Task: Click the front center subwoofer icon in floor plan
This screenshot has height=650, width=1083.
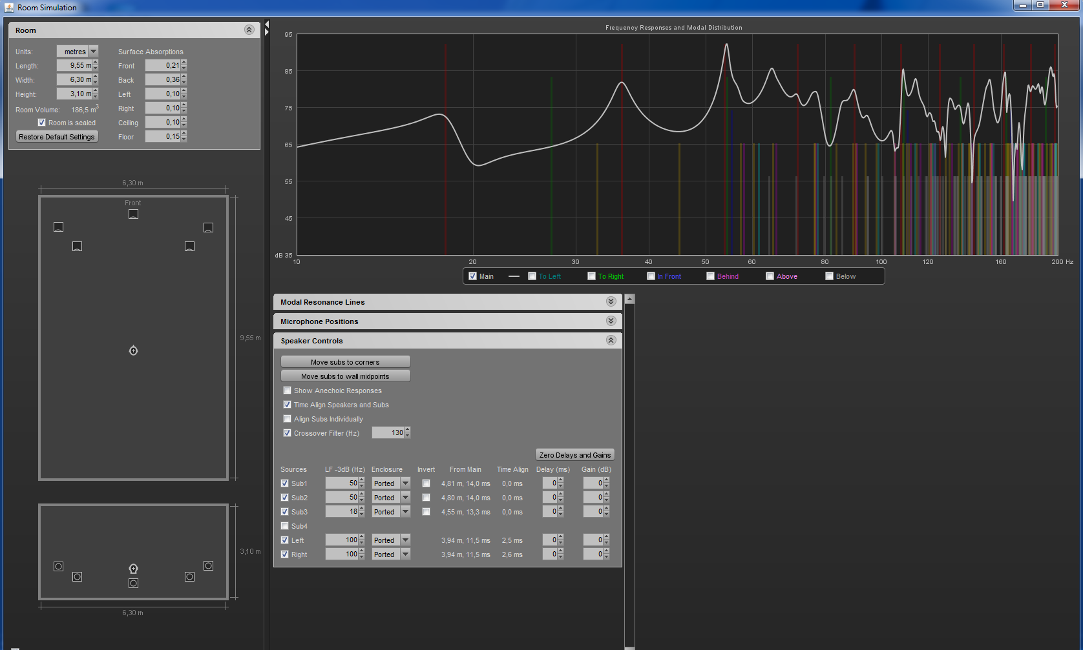Action: point(133,214)
